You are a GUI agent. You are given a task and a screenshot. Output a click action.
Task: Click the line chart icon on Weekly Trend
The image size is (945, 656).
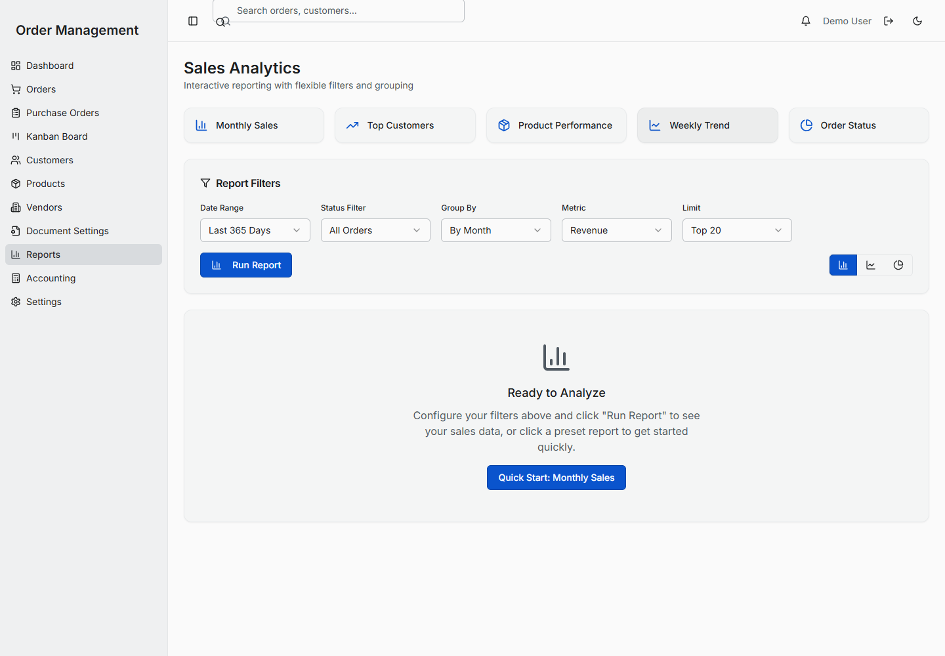(655, 125)
